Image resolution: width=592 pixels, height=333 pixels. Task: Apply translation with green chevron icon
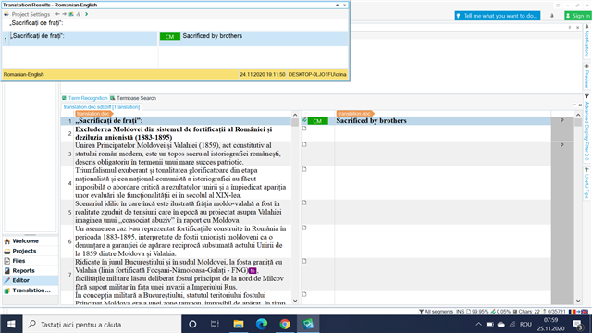86,14
